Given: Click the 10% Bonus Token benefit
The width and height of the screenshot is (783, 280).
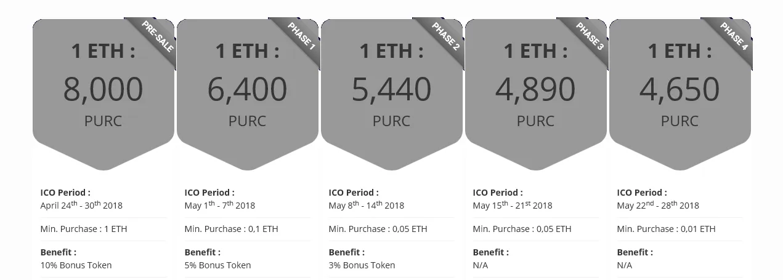Looking at the screenshot, I should pos(76,265).
